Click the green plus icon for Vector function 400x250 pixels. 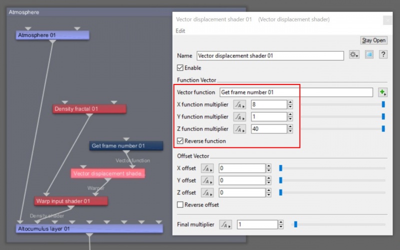click(382, 92)
